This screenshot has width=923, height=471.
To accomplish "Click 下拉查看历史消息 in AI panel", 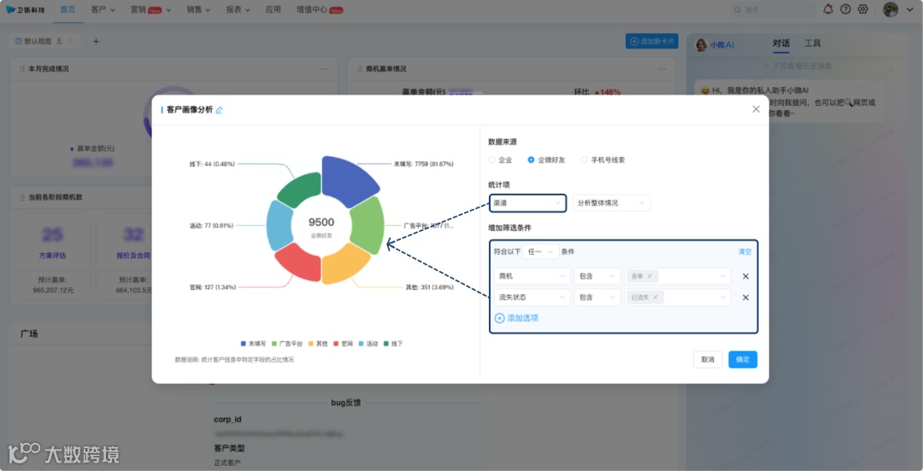I will click(797, 66).
